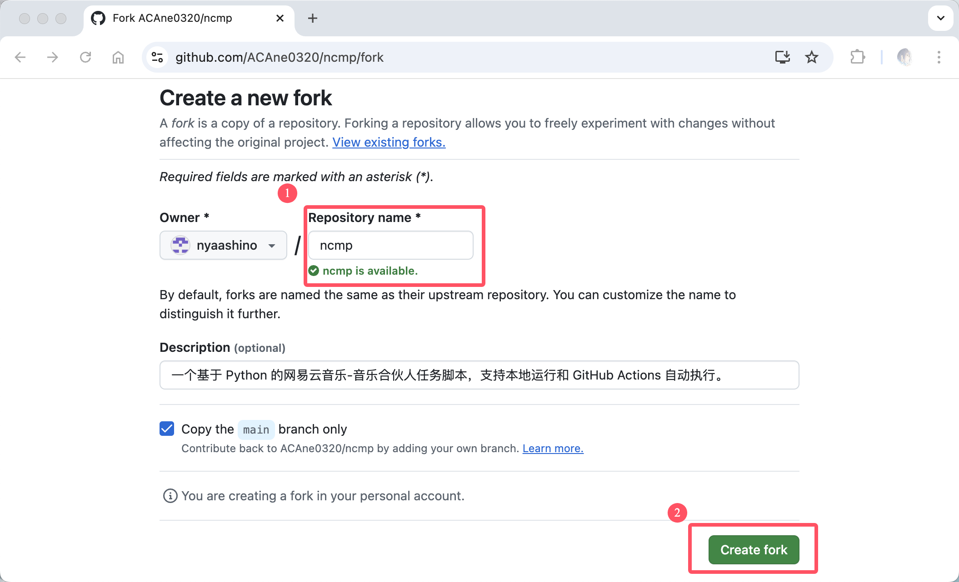Open a new browser tab
Image resolution: width=959 pixels, height=582 pixels.
coord(313,18)
